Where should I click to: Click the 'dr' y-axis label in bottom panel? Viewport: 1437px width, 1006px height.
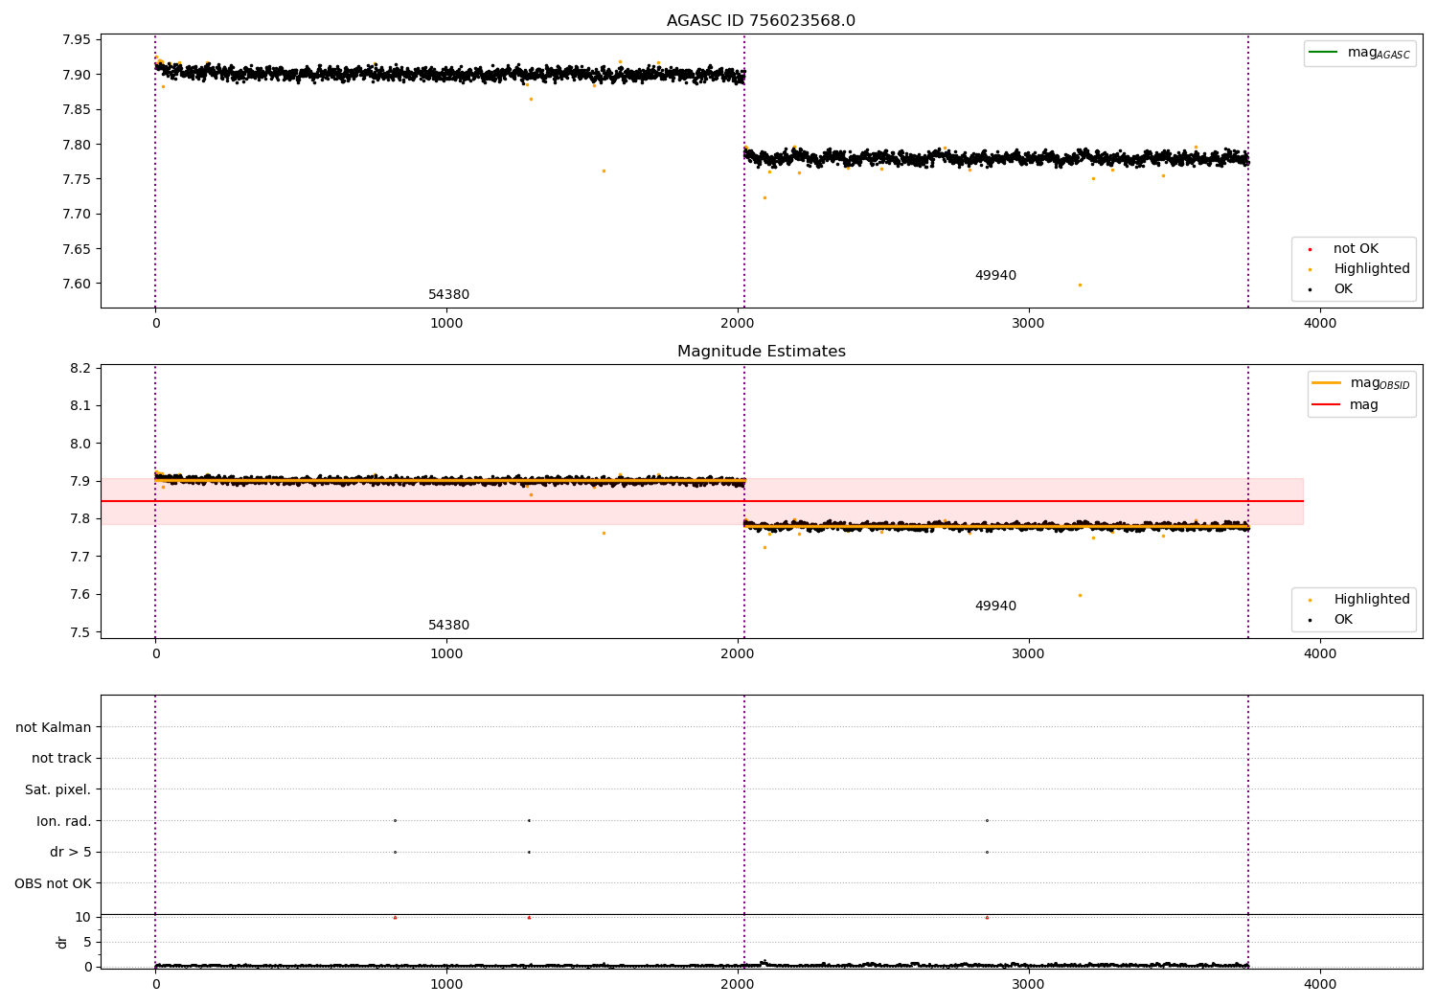(62, 942)
